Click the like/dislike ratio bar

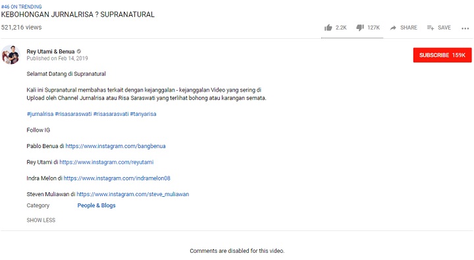pos(352,38)
